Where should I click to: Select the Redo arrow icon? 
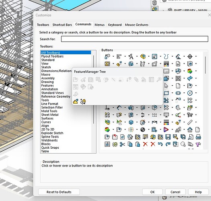(168, 144)
